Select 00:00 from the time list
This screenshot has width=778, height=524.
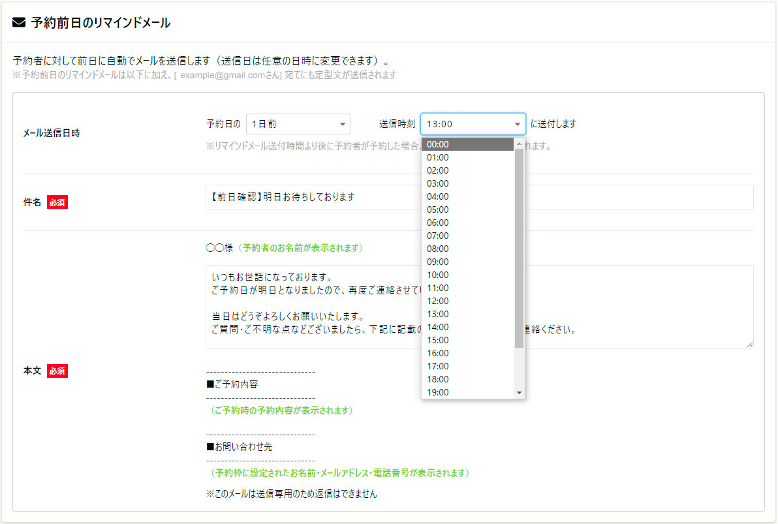[467, 144]
